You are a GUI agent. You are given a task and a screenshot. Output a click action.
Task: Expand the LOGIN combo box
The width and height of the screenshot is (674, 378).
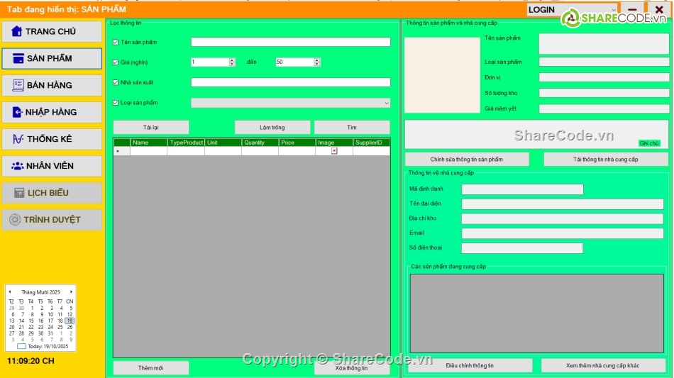[x=610, y=10]
